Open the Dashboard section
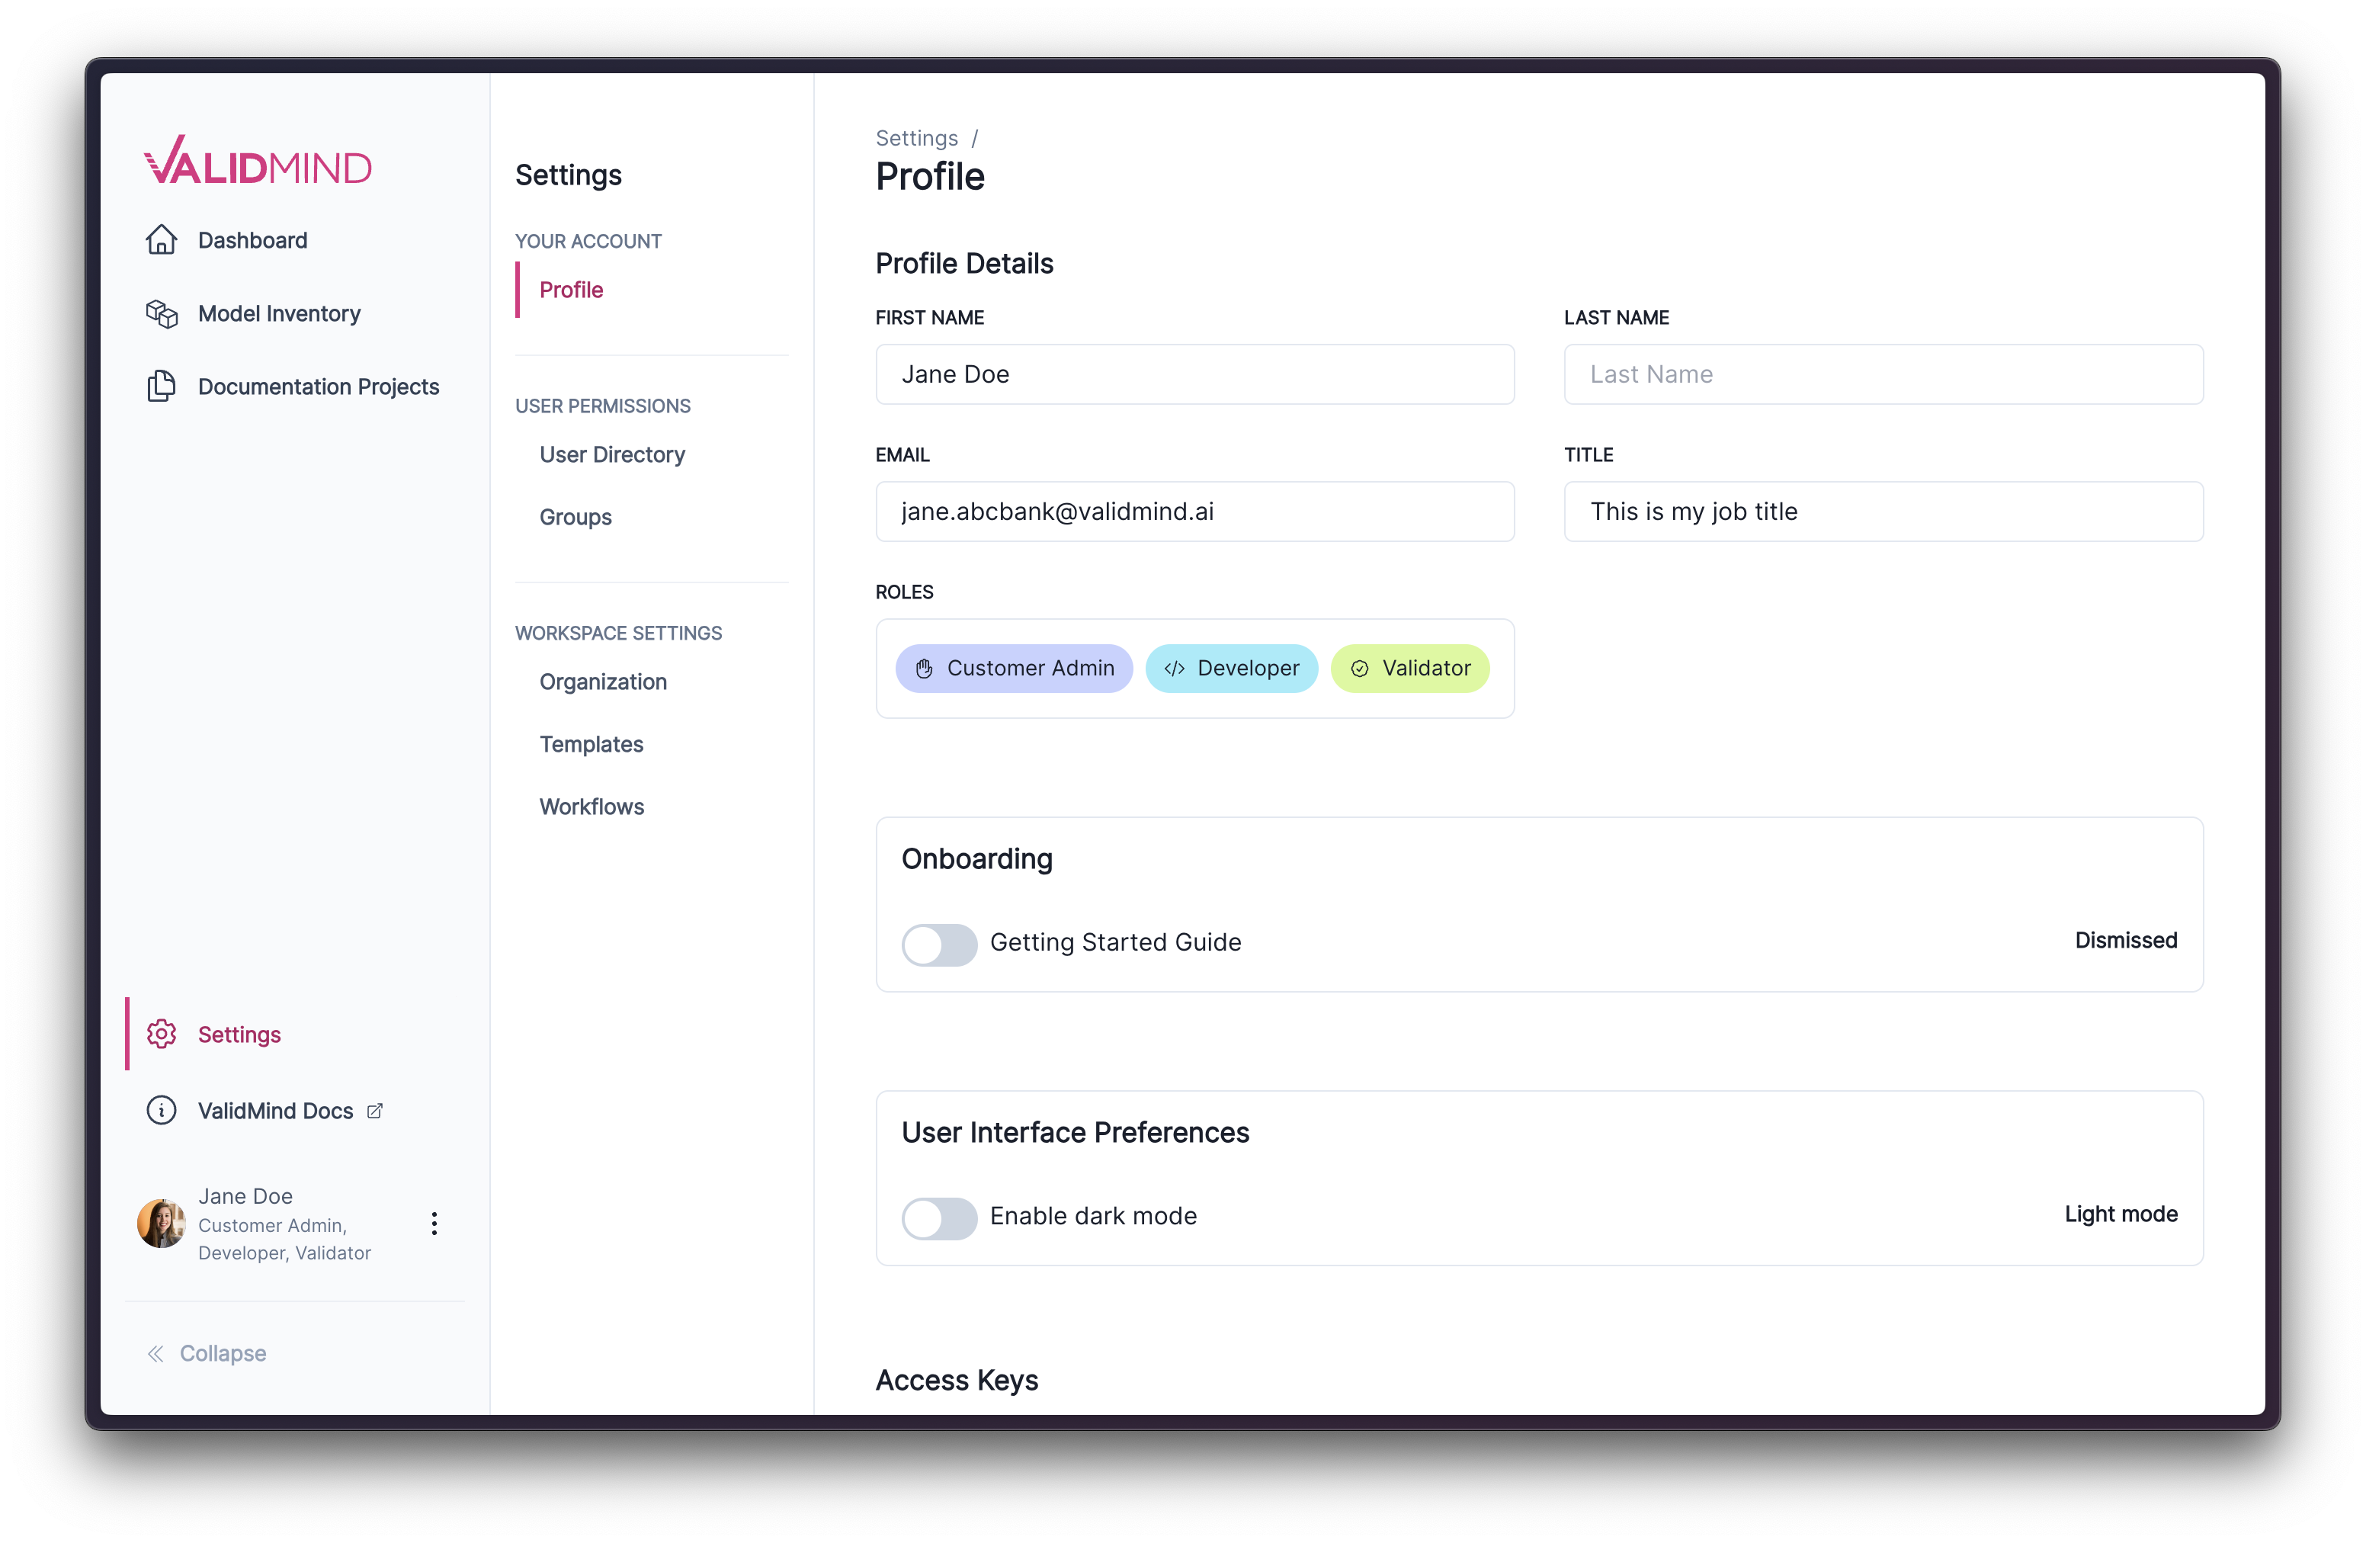 [252, 238]
